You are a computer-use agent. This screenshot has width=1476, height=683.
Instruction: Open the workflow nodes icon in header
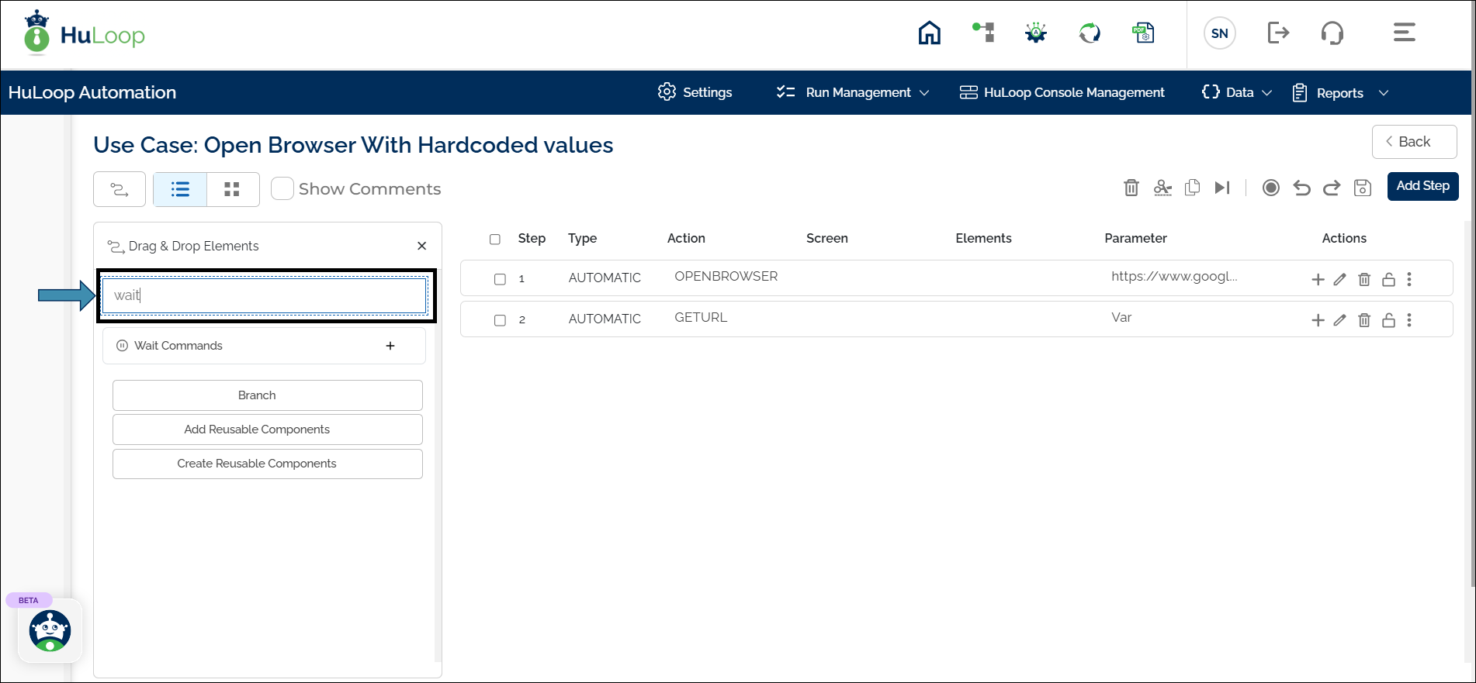983,32
